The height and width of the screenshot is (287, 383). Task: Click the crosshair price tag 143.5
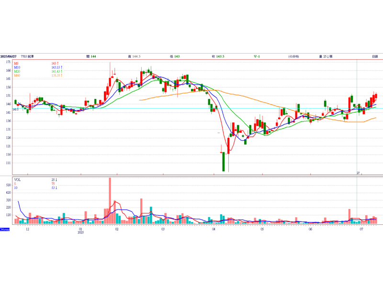15,110
